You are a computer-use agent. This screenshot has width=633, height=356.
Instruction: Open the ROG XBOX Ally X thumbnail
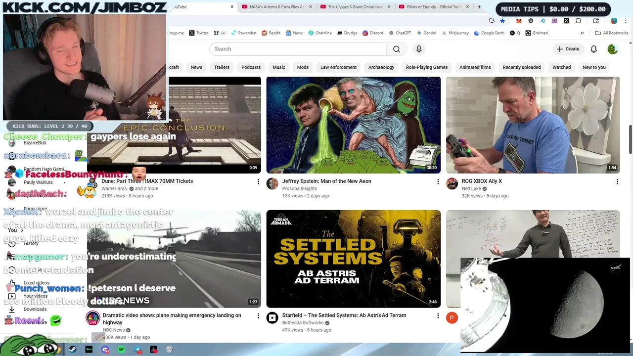[x=533, y=125]
